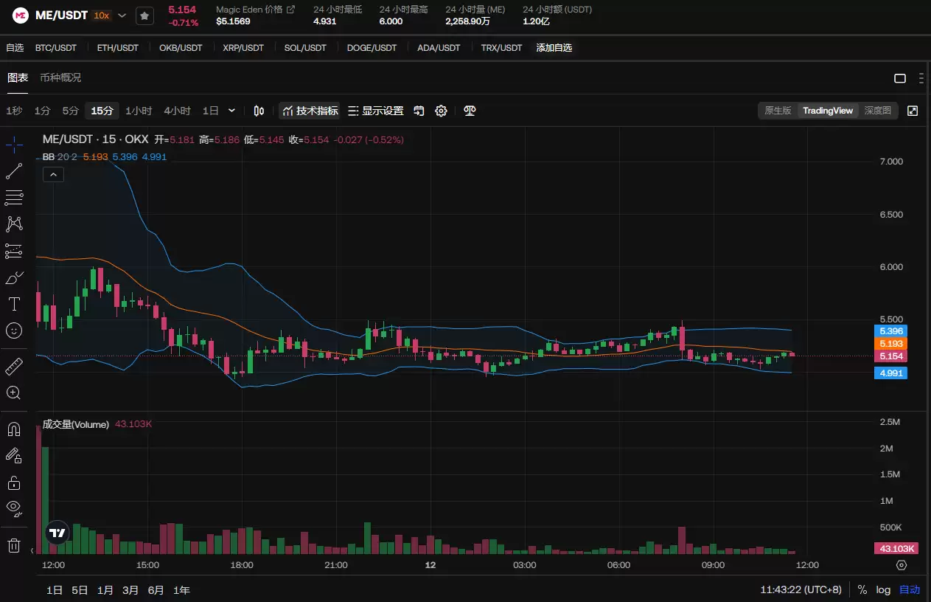Image resolution: width=931 pixels, height=602 pixels.
Task: Select BTC/USDT from watchlist bar
Action: [56, 48]
